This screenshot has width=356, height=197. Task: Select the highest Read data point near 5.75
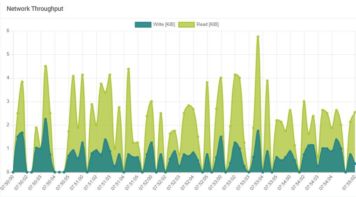[258, 37]
